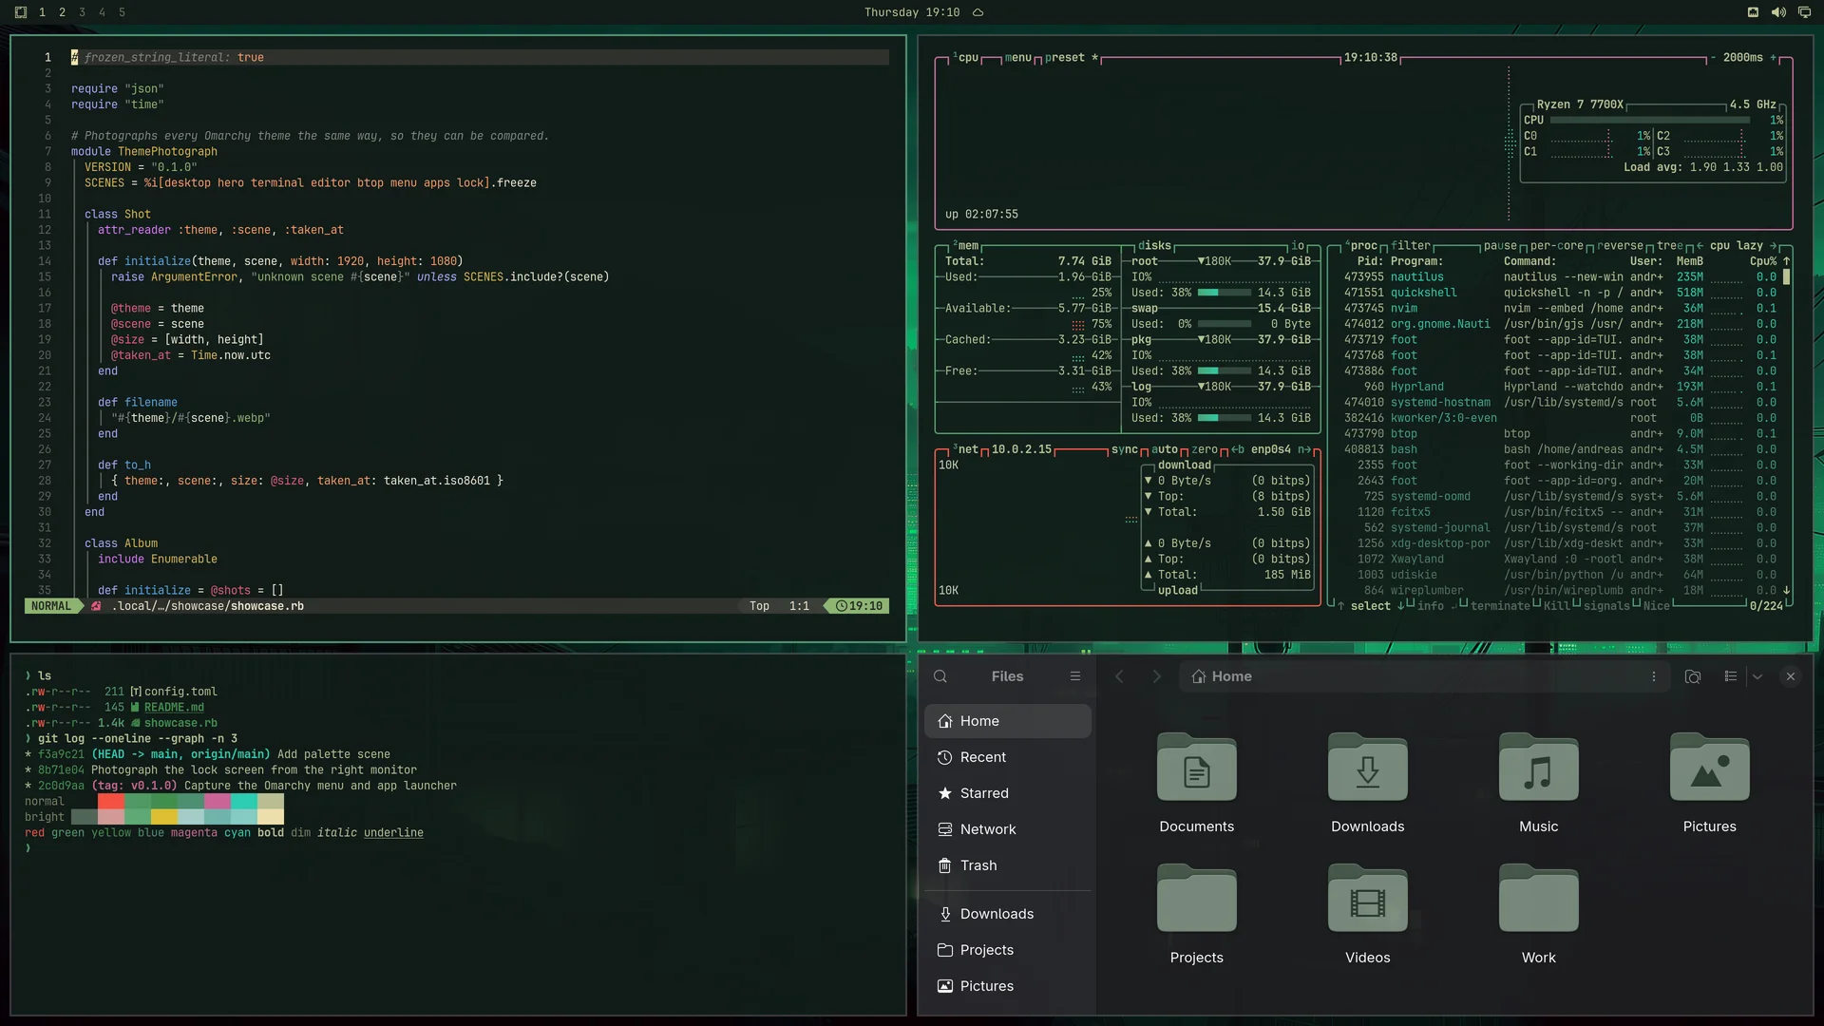Click terminate in the btop proc footer

coord(1500,606)
